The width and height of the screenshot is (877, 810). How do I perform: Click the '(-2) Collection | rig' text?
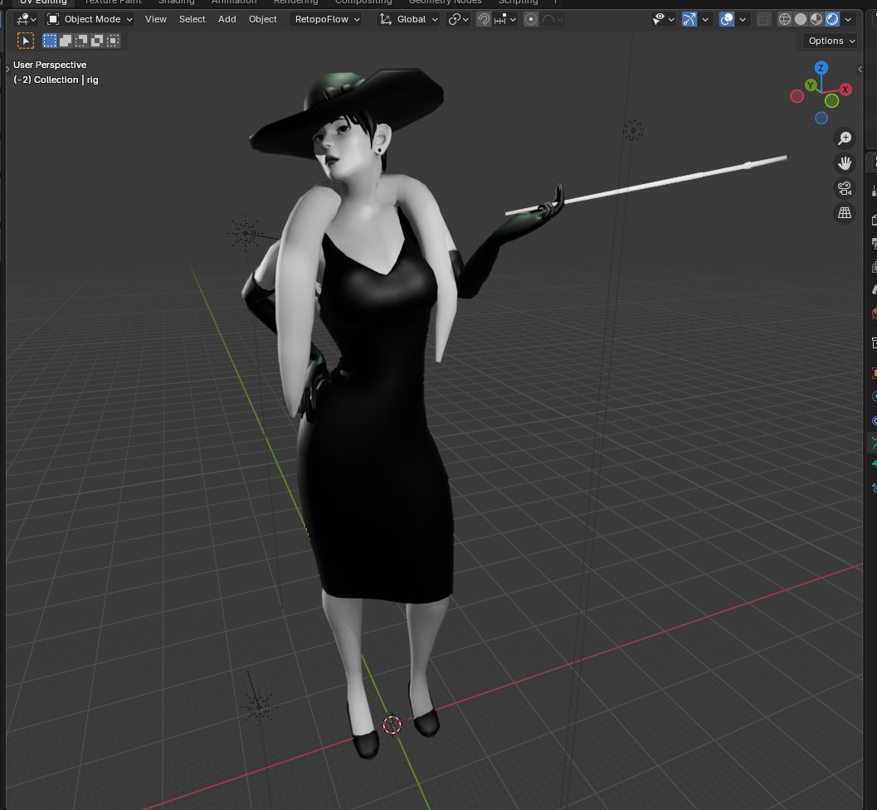[56, 80]
